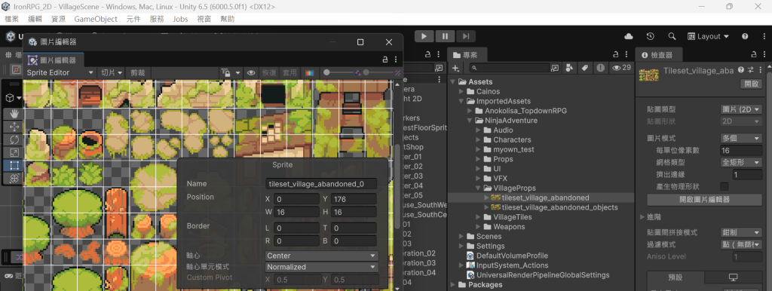Click the Border L field
The width and height of the screenshot is (772, 291).
(297, 228)
